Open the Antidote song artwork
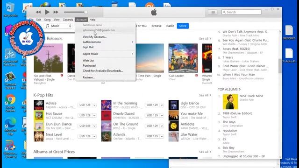This screenshot has width=299, height=168. click(173, 126)
